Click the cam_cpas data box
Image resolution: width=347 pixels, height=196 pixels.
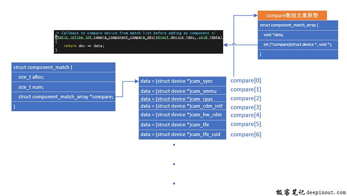[x=183, y=98]
